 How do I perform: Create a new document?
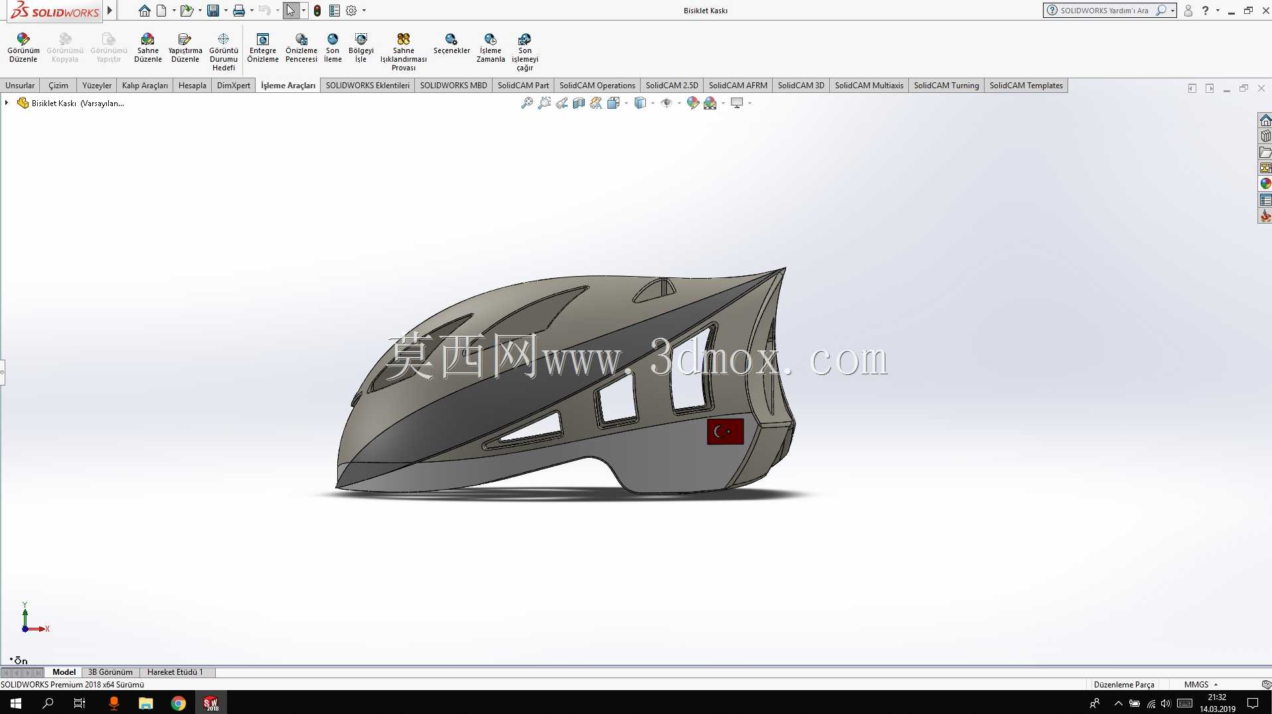click(161, 11)
